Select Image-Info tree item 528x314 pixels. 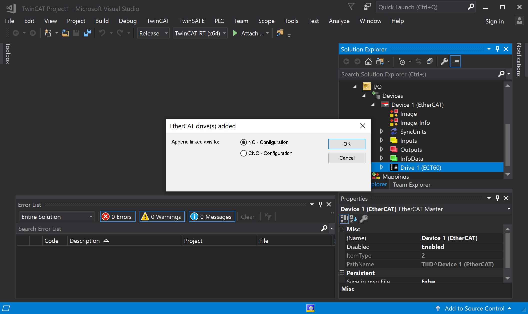click(x=415, y=123)
